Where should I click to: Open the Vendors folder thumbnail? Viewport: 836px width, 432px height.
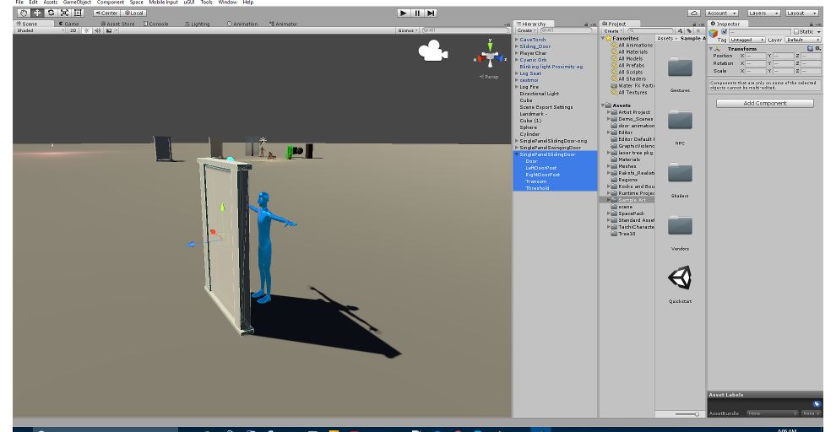[x=680, y=225]
